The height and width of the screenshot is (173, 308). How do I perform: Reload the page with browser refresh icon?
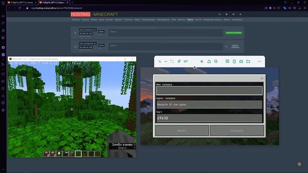point(20,8)
